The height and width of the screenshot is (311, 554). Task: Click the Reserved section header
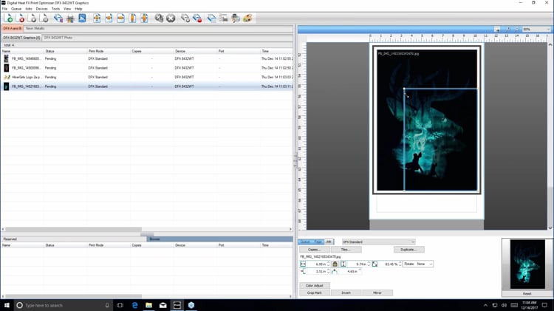click(74, 239)
